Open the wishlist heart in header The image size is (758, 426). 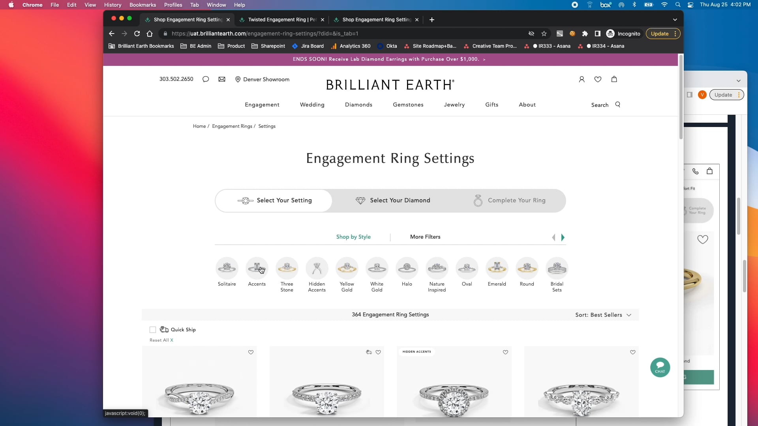pos(598,79)
